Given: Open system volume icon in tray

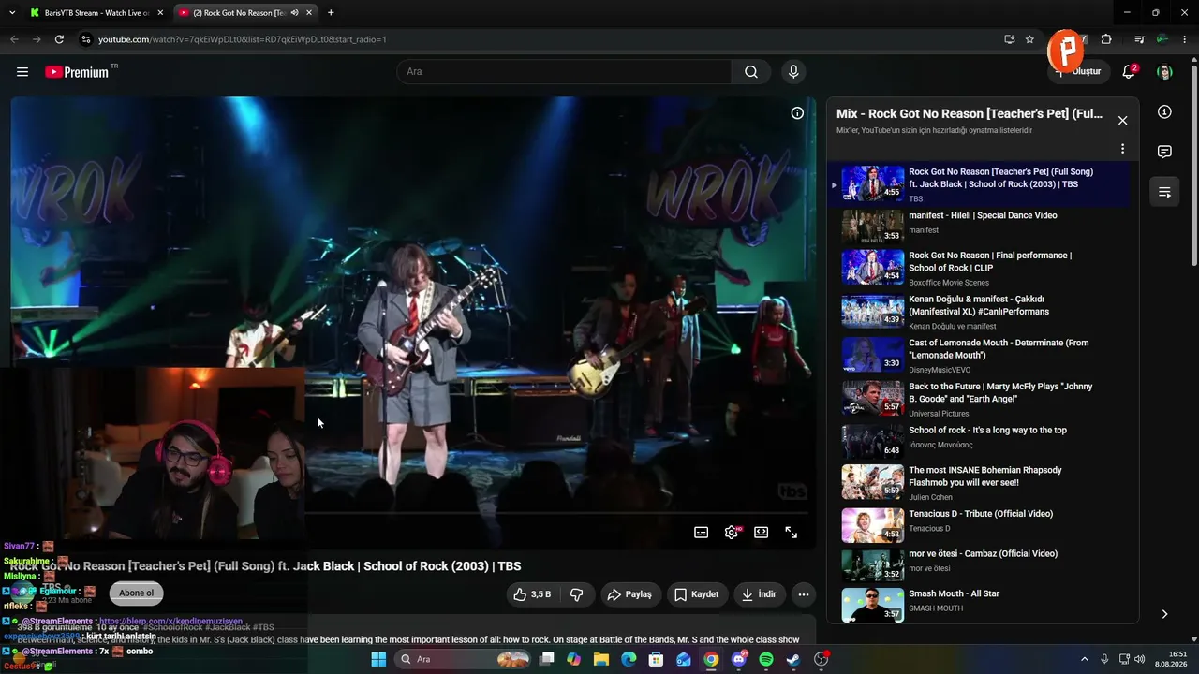Looking at the screenshot, I should pyautogui.click(x=1140, y=659).
